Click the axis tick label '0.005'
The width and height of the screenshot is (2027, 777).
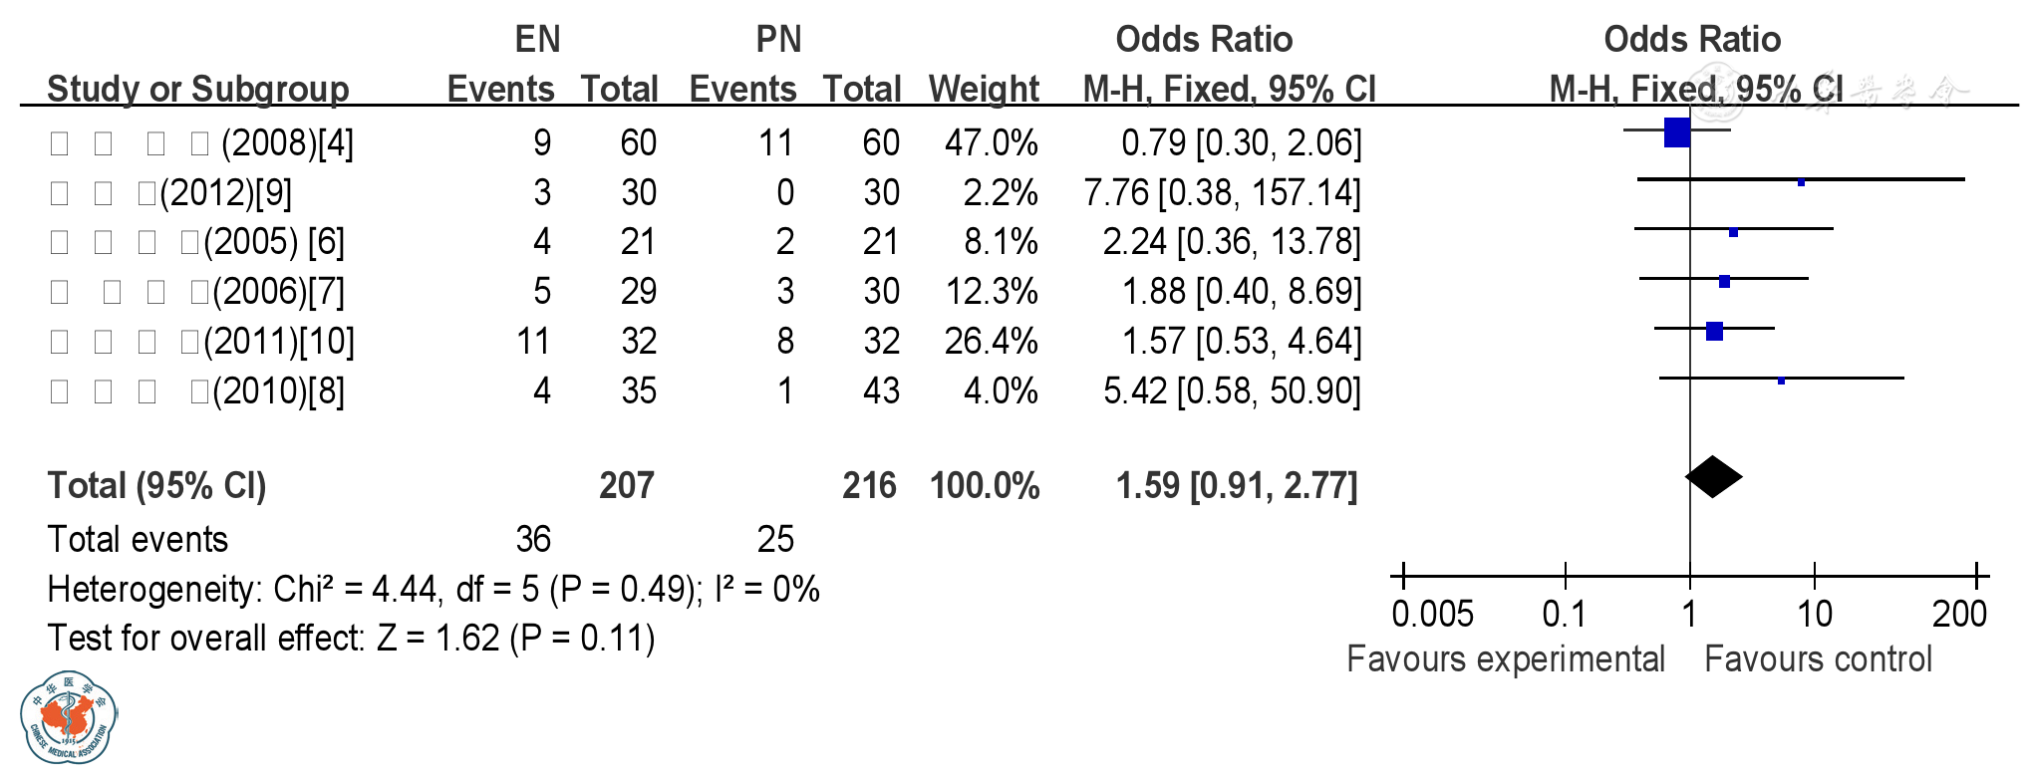[x=1432, y=614]
